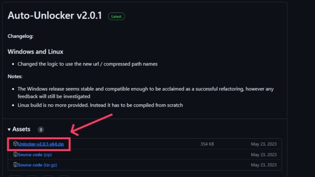The image size is (315, 177).
Task: Open the Auto-Unlocker v2.0.1 release title
Action: (55, 15)
